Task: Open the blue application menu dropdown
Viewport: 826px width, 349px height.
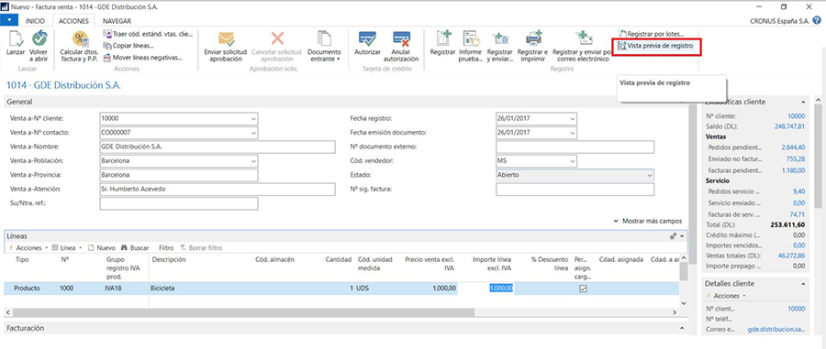Action: pyautogui.click(x=9, y=20)
